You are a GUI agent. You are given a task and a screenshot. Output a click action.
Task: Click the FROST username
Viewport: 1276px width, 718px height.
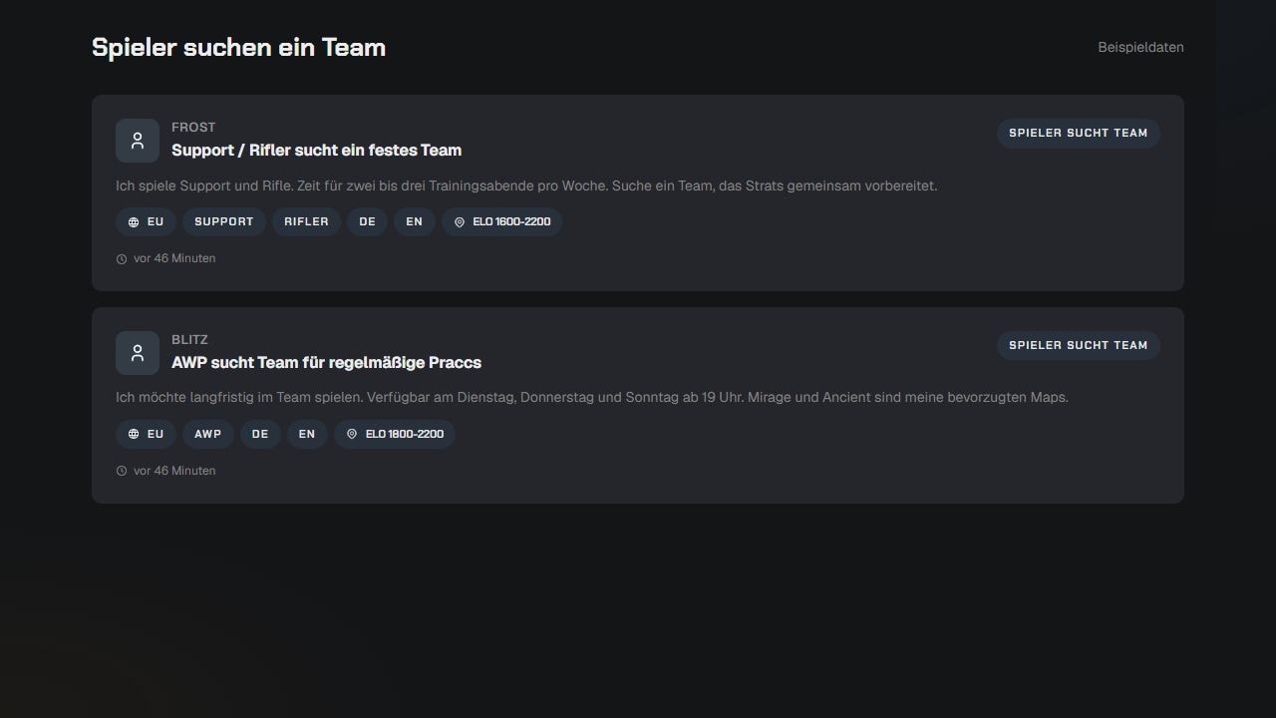point(193,128)
